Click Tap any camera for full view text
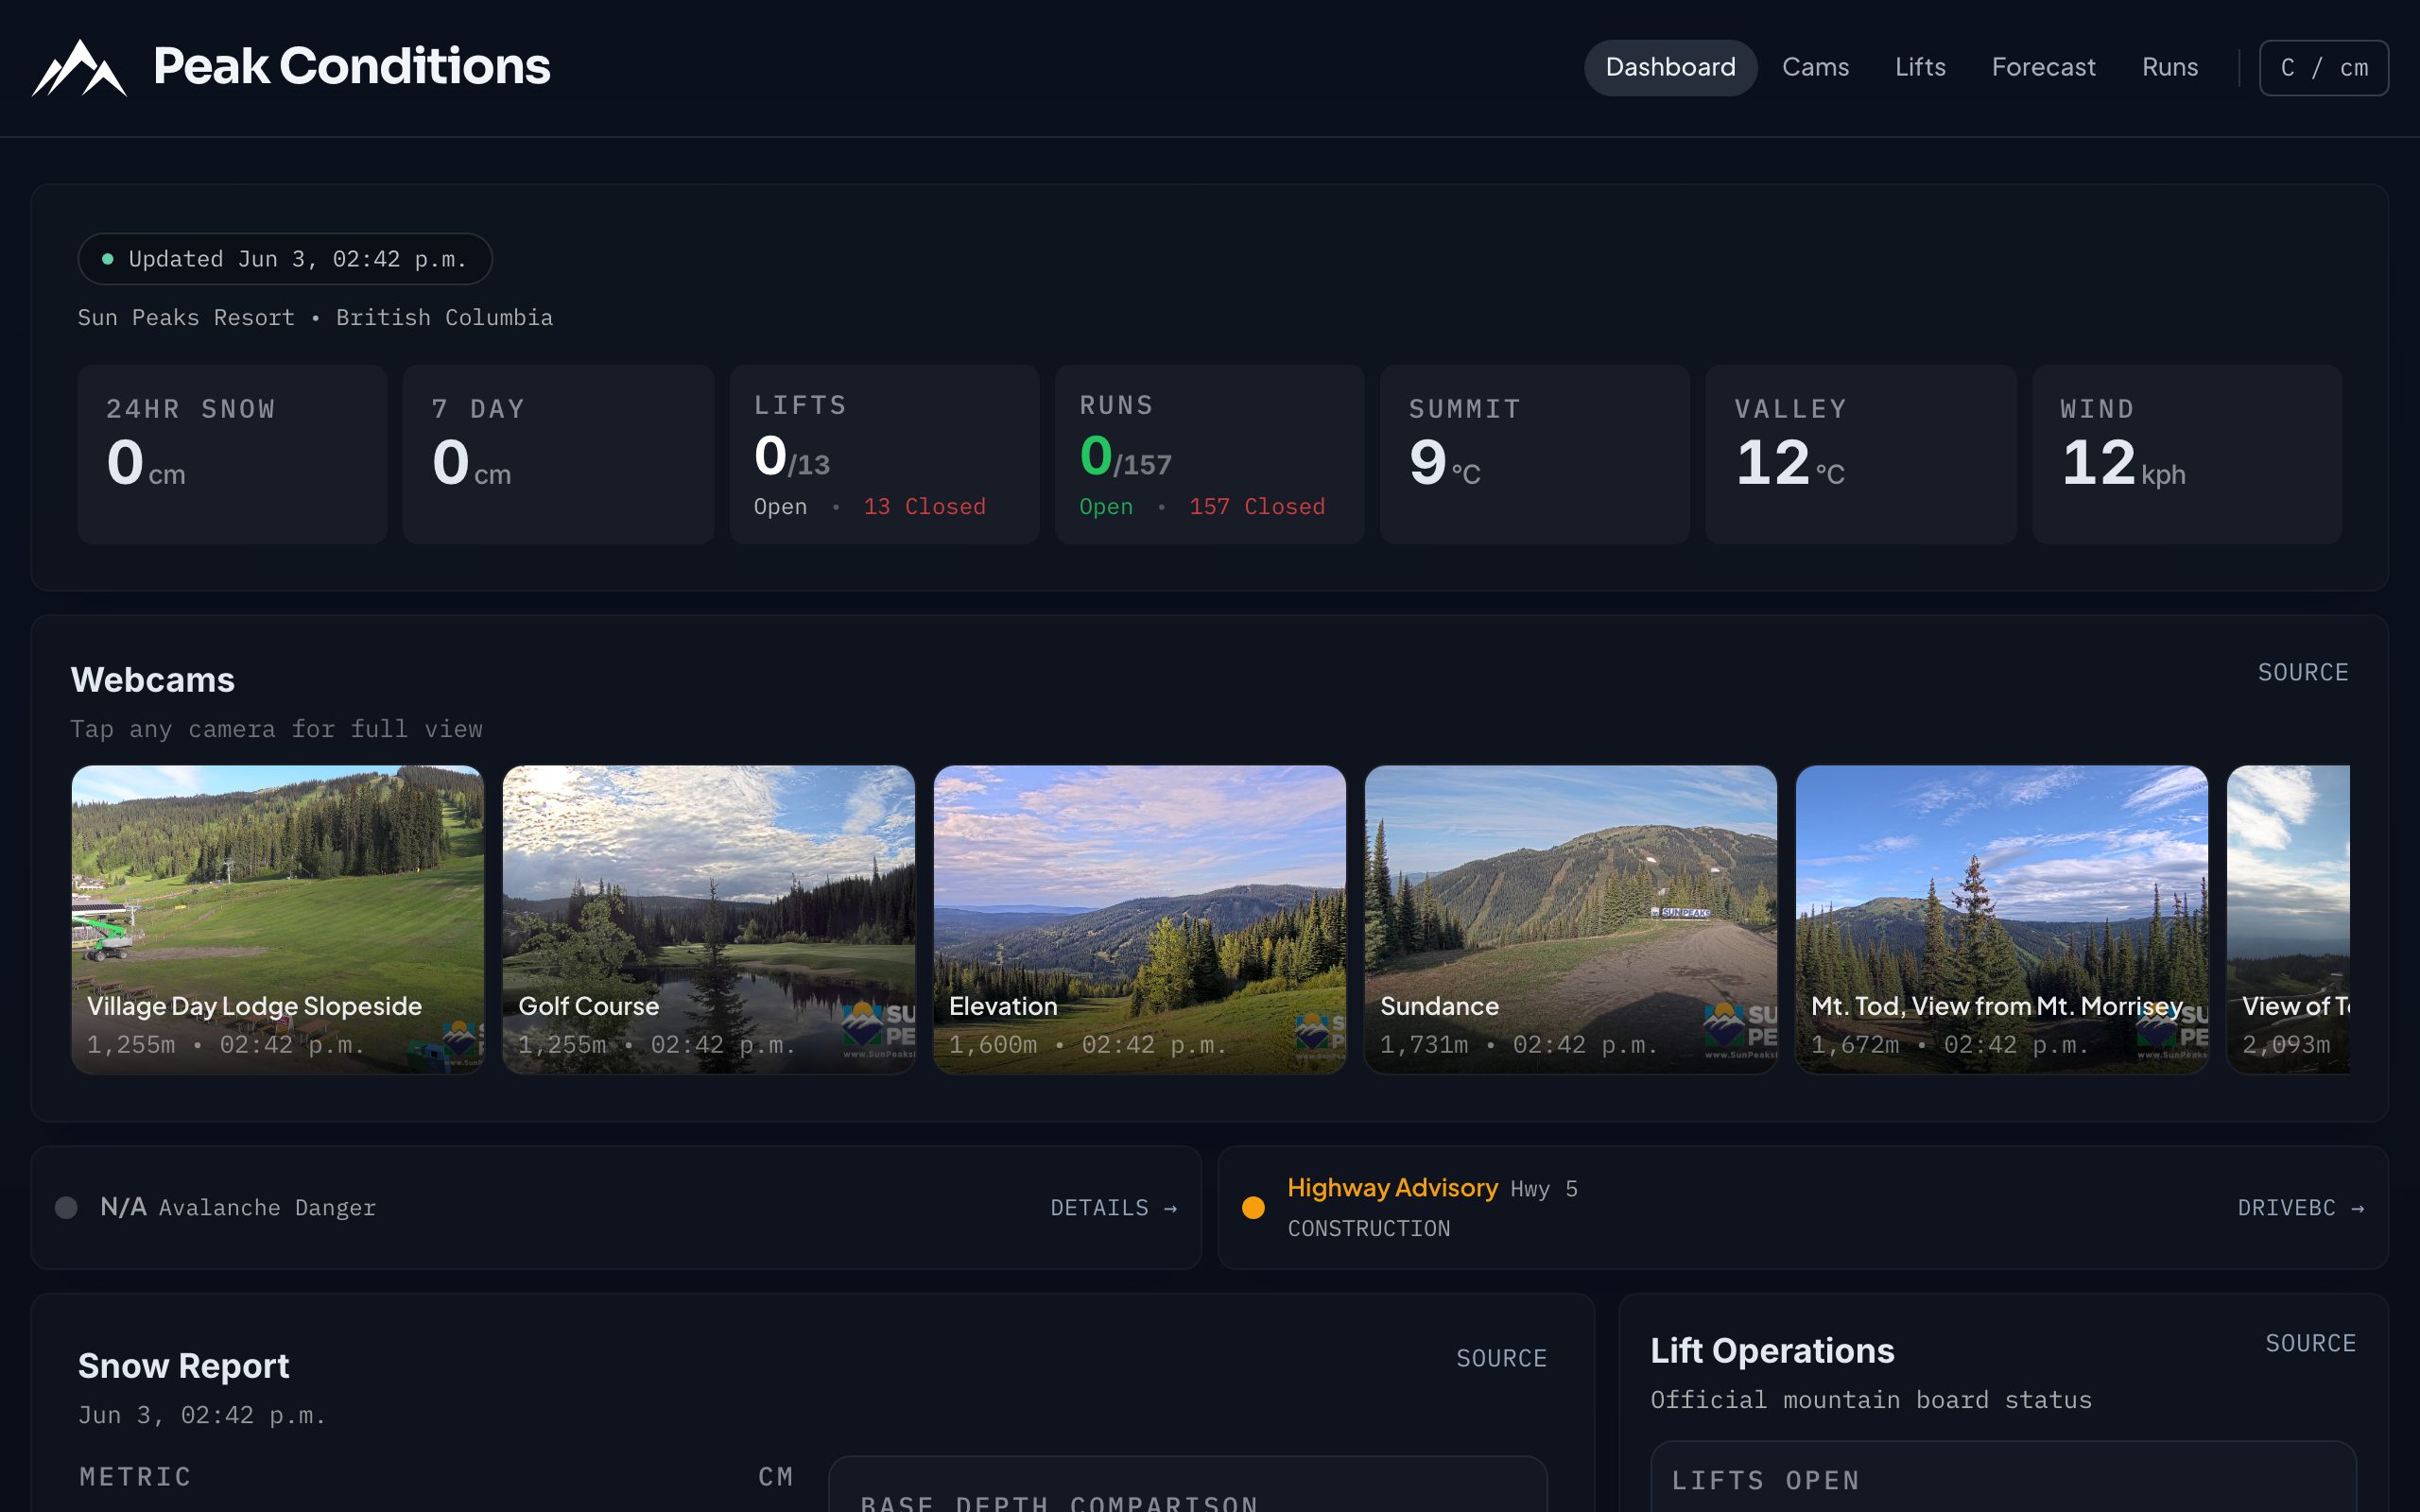Screen dimensions: 2420x1512 click(276, 729)
